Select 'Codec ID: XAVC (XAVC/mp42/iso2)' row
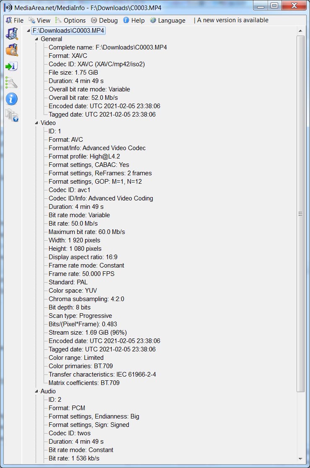Screen dimensions: 310x468 97,64
